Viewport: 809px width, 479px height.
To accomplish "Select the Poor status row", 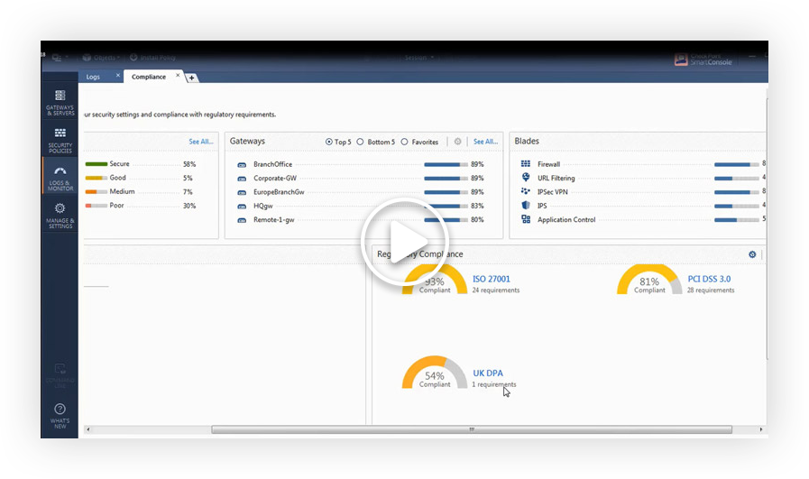I will tap(141, 206).
